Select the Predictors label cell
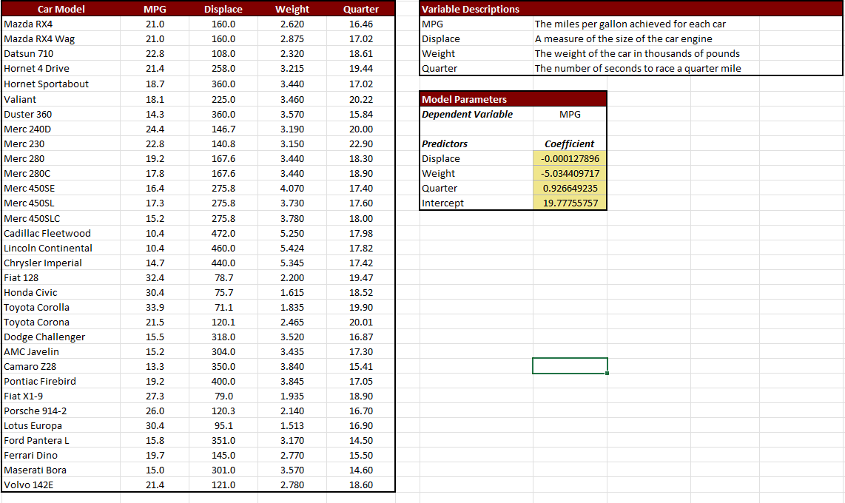 477,144
